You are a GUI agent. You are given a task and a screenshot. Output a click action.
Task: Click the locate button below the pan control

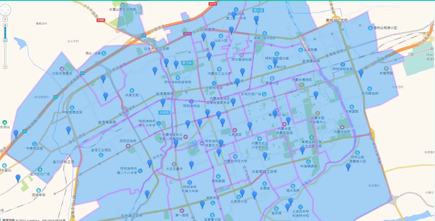(x=5, y=19)
